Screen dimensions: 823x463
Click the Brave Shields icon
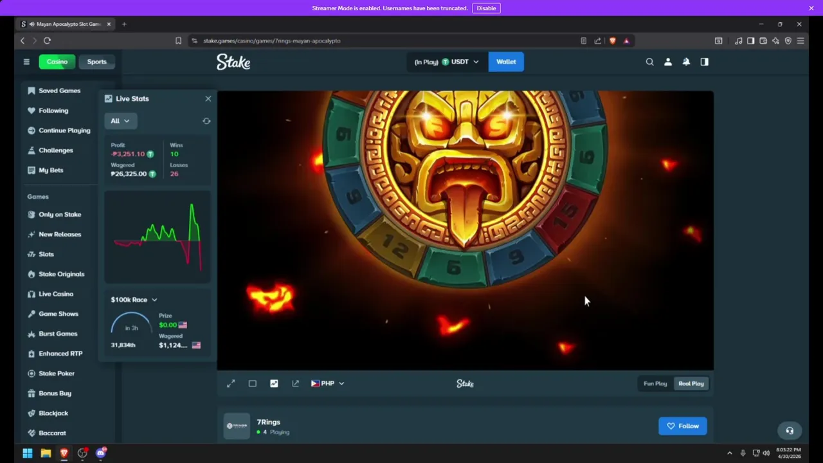coord(612,41)
